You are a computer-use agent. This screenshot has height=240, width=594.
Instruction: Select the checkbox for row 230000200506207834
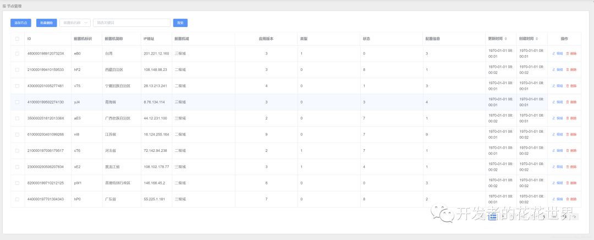17,167
